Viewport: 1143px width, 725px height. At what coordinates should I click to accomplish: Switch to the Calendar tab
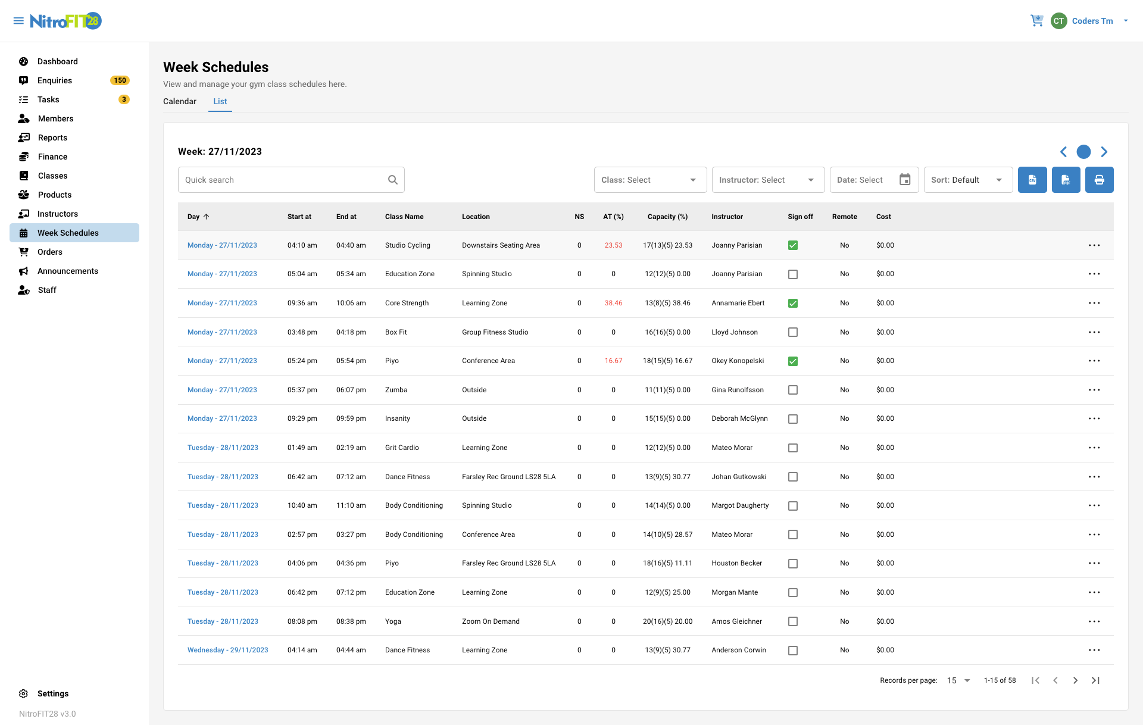[179, 101]
